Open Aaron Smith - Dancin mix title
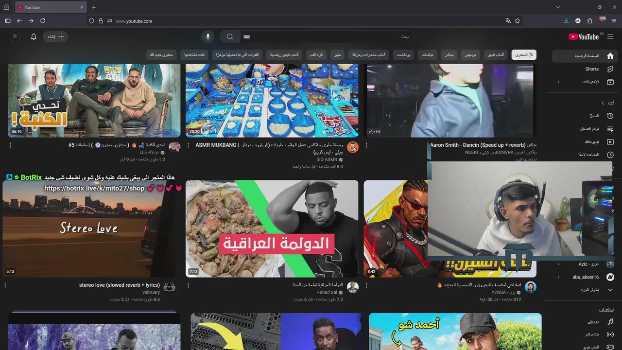The width and height of the screenshot is (622, 350). tap(484, 145)
